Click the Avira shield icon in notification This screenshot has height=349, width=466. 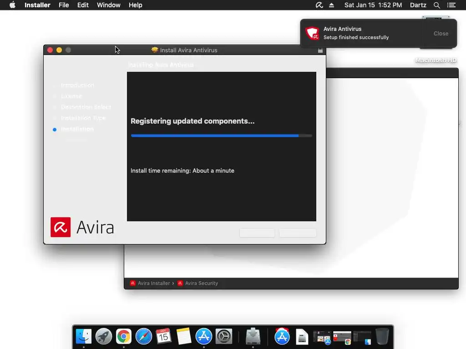pos(312,33)
